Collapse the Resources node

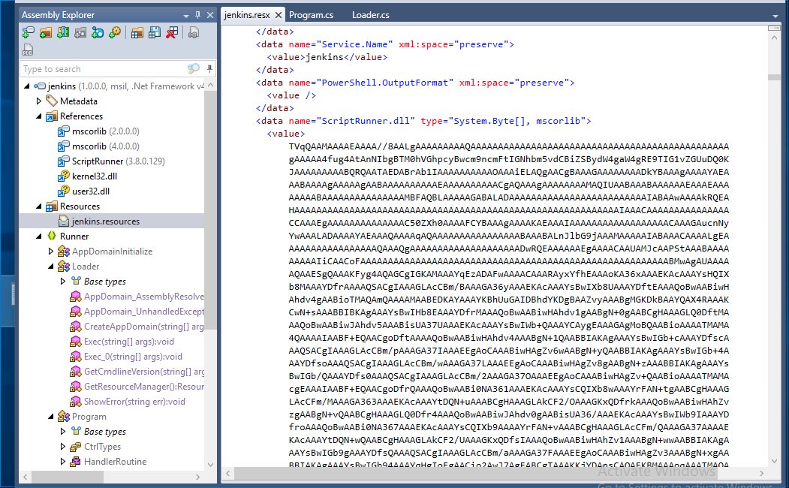(39, 206)
